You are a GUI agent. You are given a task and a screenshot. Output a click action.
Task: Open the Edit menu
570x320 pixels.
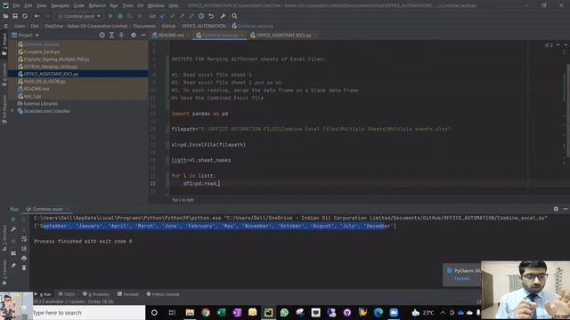(28, 5)
